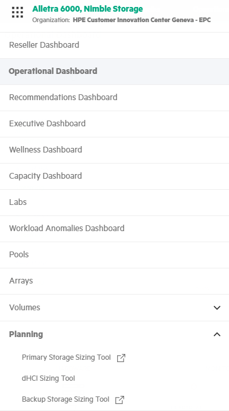Open the Labs menu item

coord(18,202)
